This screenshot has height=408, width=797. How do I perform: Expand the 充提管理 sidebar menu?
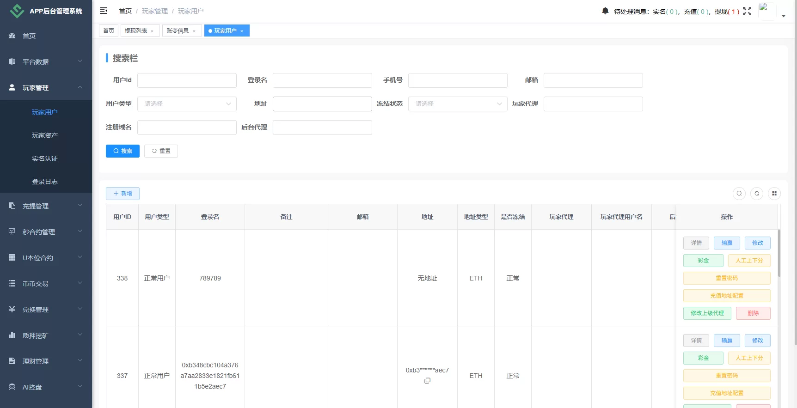pos(46,206)
